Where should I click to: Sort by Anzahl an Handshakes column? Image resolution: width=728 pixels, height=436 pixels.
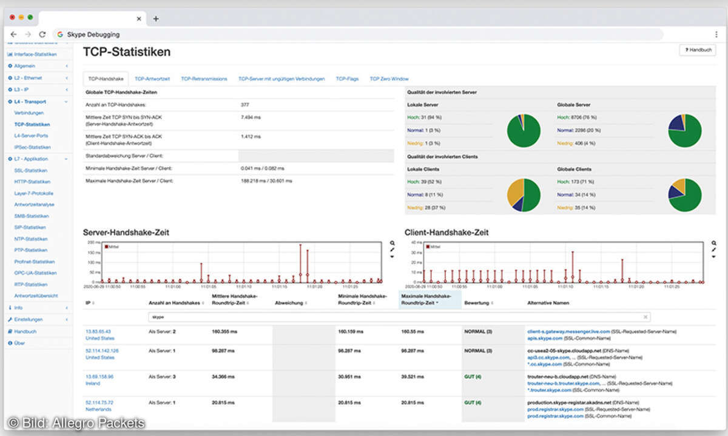click(x=177, y=302)
